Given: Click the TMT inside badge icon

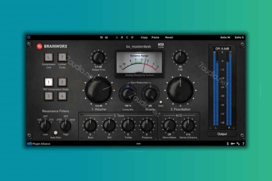Looking at the screenshot, I should coord(161,45).
